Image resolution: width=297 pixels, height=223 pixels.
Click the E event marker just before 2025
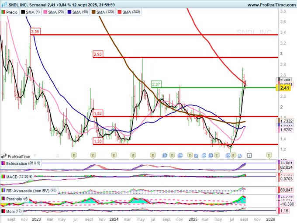point(190,156)
